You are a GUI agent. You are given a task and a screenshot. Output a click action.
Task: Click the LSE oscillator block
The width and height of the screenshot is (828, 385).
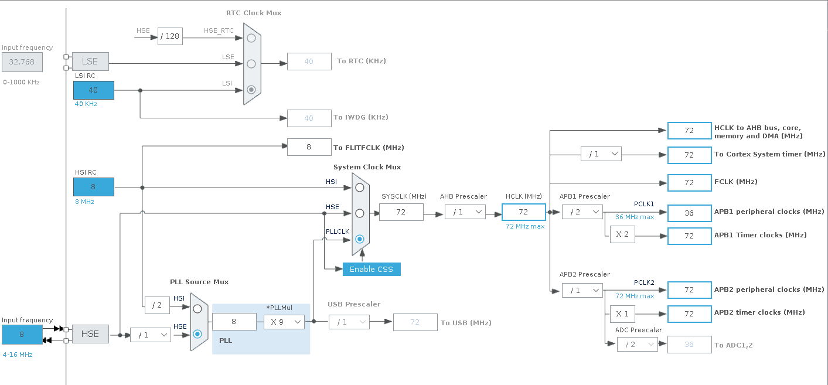(x=90, y=61)
